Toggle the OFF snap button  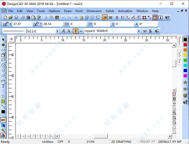[x=3, y=120]
